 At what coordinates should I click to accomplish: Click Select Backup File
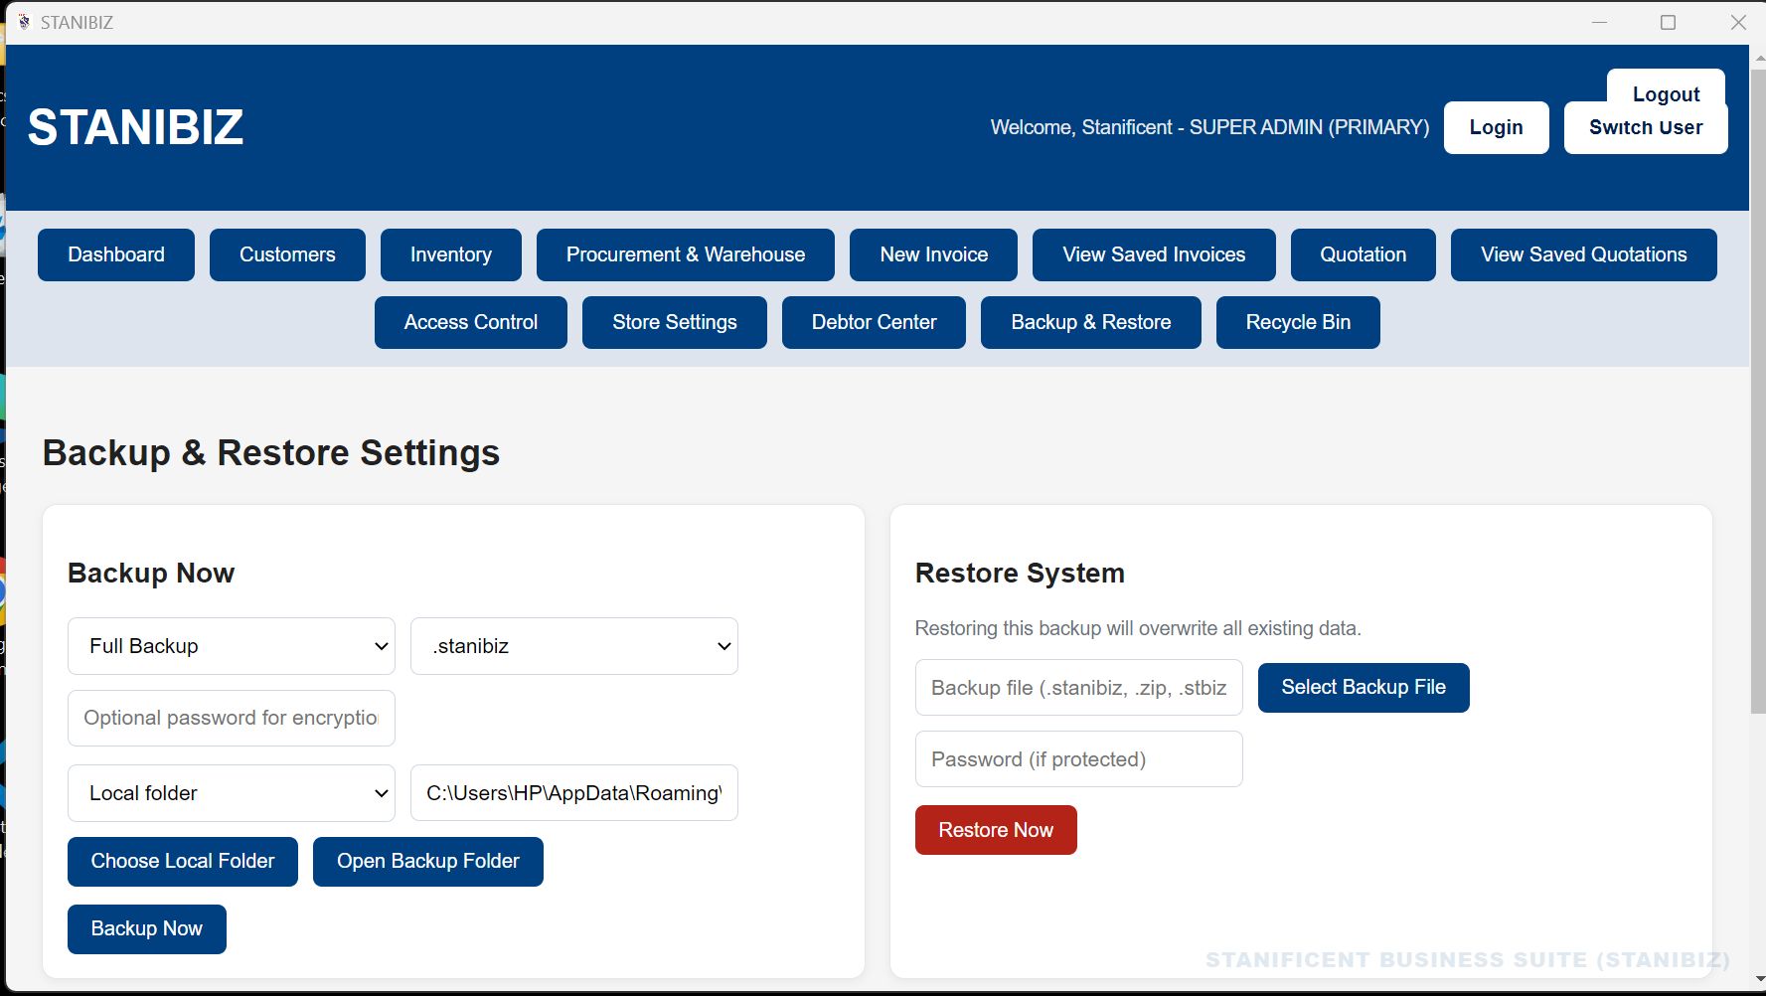tap(1363, 687)
